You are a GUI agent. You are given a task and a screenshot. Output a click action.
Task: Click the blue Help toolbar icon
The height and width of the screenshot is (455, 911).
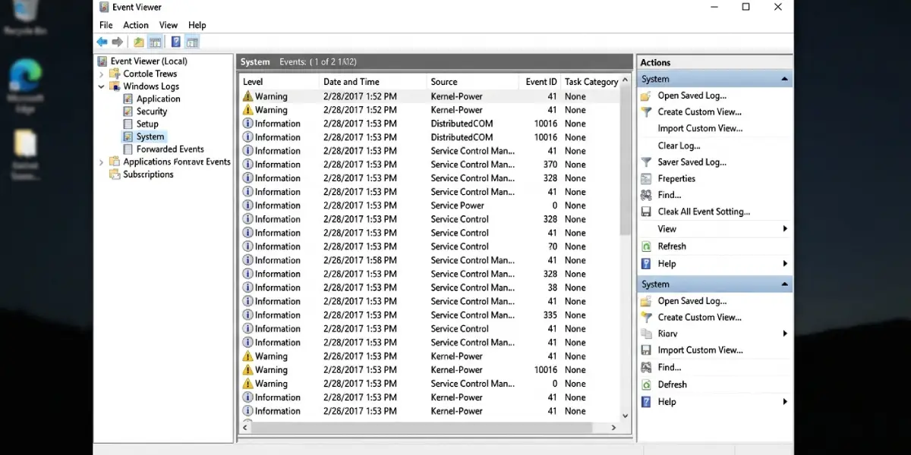tap(176, 42)
